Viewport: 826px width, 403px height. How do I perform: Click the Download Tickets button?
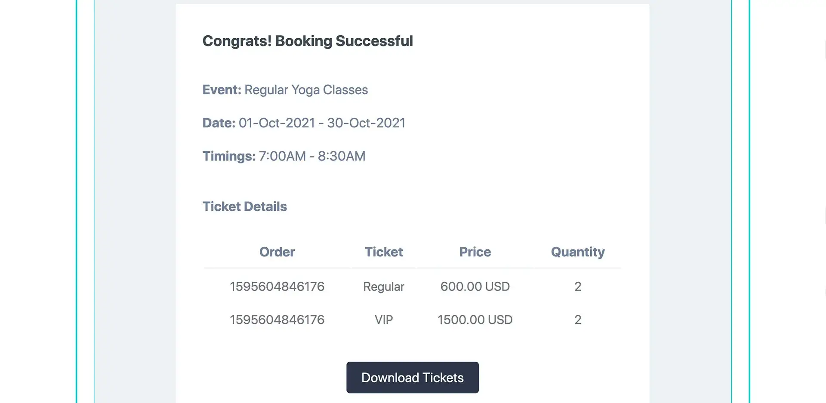(412, 377)
